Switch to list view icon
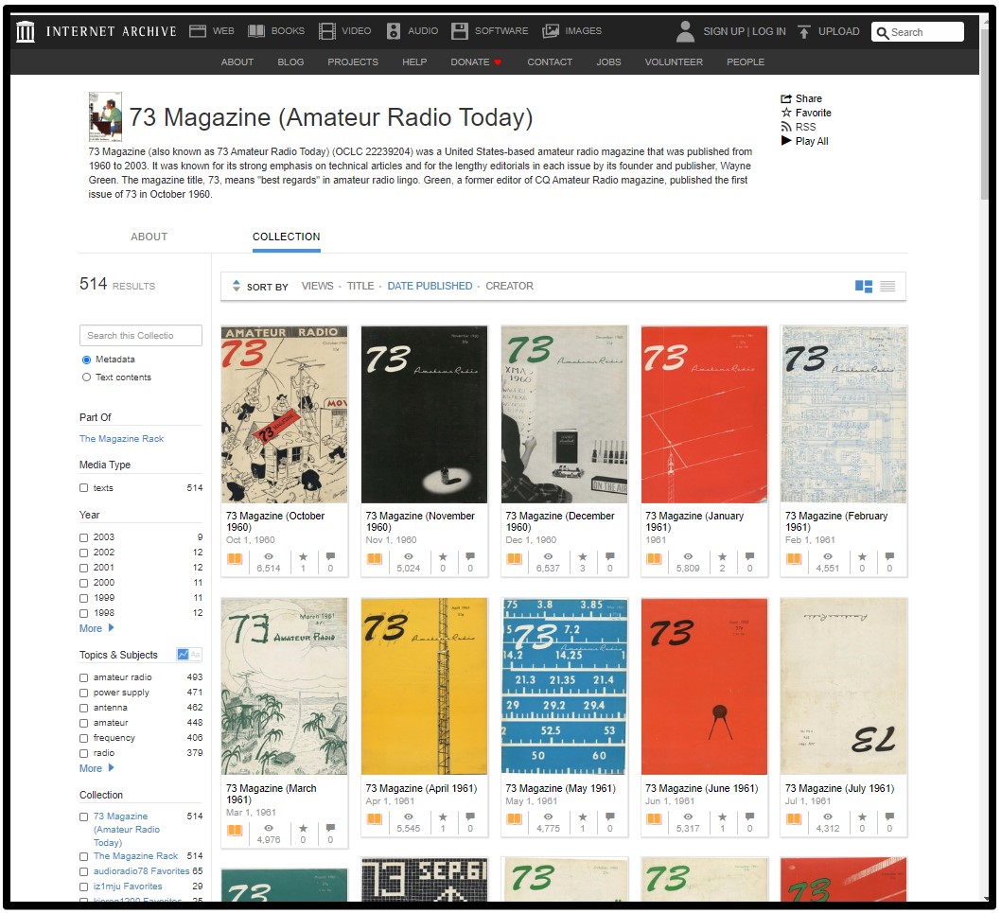The width and height of the screenshot is (1001, 913). 887,286
